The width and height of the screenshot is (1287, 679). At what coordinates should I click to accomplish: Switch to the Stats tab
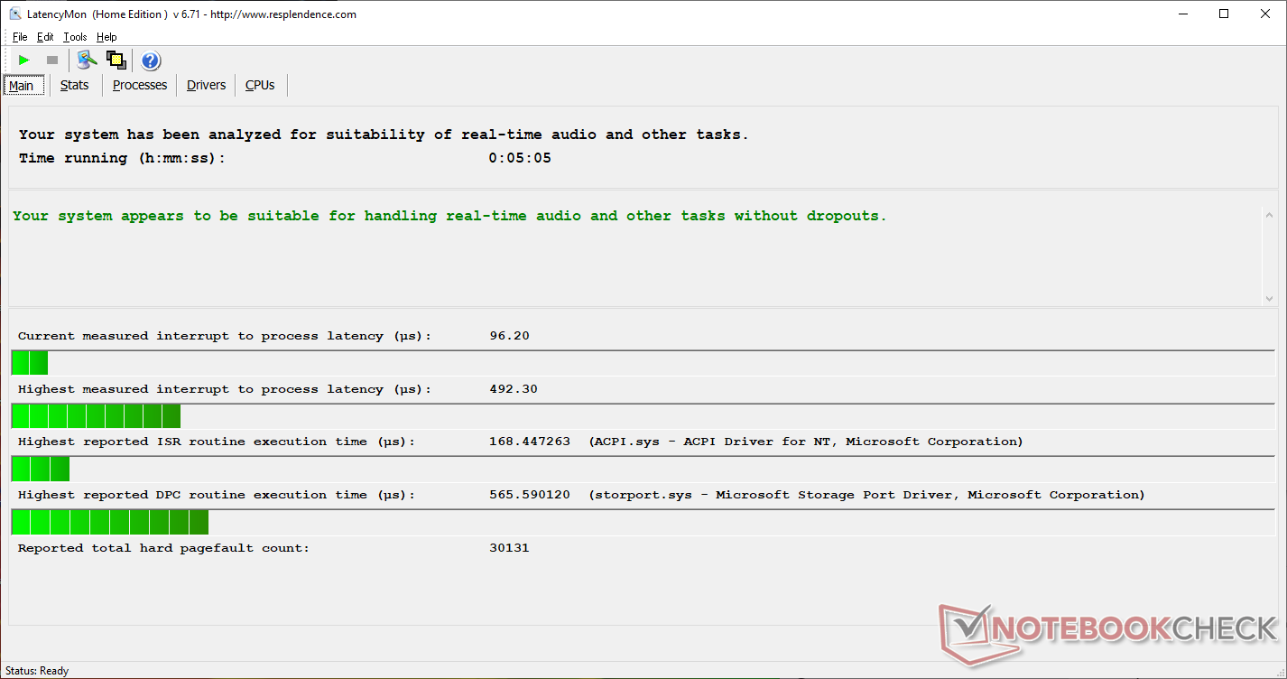click(75, 85)
